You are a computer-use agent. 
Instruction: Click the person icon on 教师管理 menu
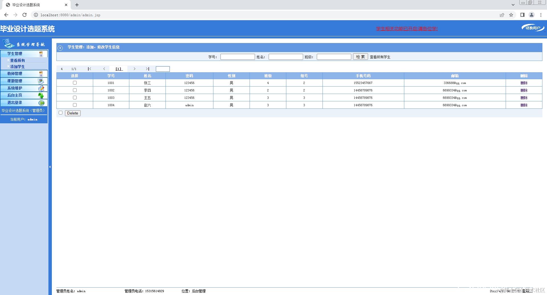click(41, 74)
